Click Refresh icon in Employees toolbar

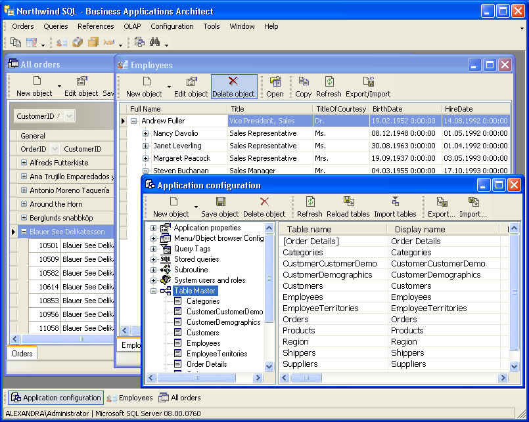(329, 81)
